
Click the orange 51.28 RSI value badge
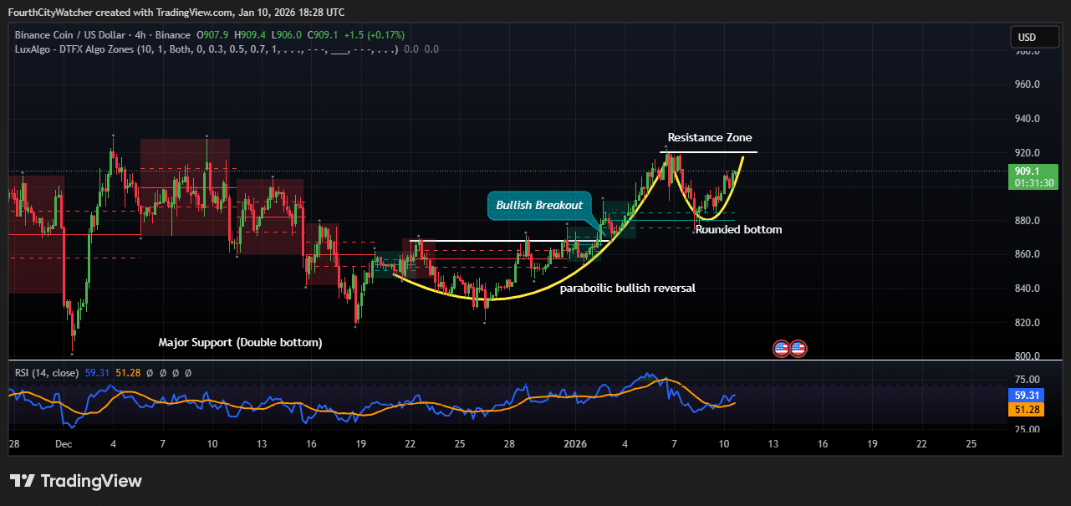coord(1026,409)
